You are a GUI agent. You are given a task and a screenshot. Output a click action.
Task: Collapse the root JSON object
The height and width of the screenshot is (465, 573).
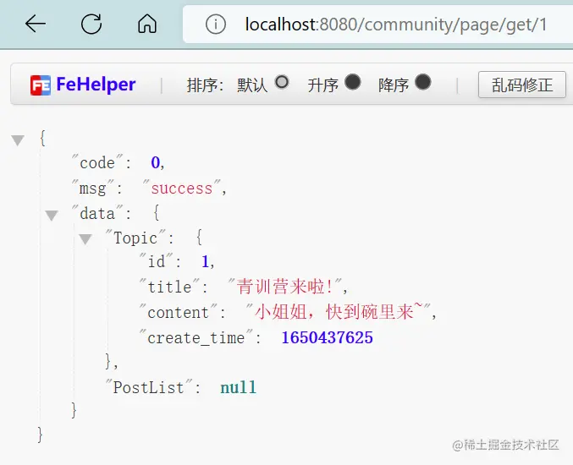[x=18, y=140]
